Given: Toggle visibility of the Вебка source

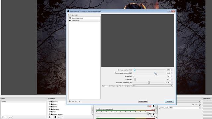Looking at the screenshot, I should pos(50,106).
